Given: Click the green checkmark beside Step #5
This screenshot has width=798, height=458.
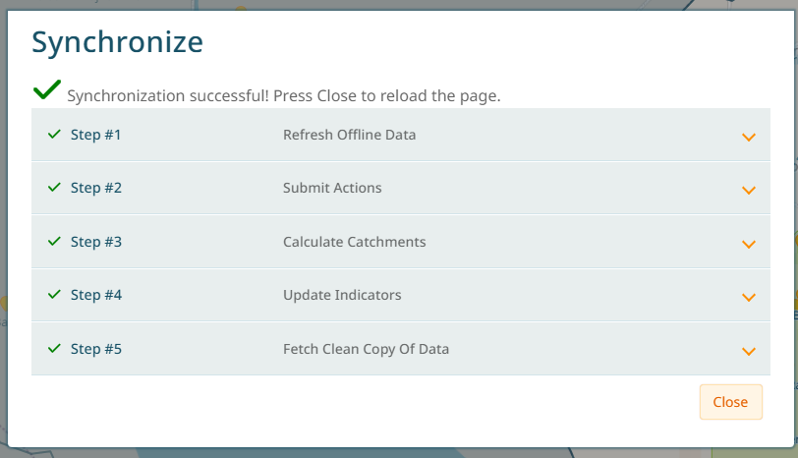Looking at the screenshot, I should (54, 349).
